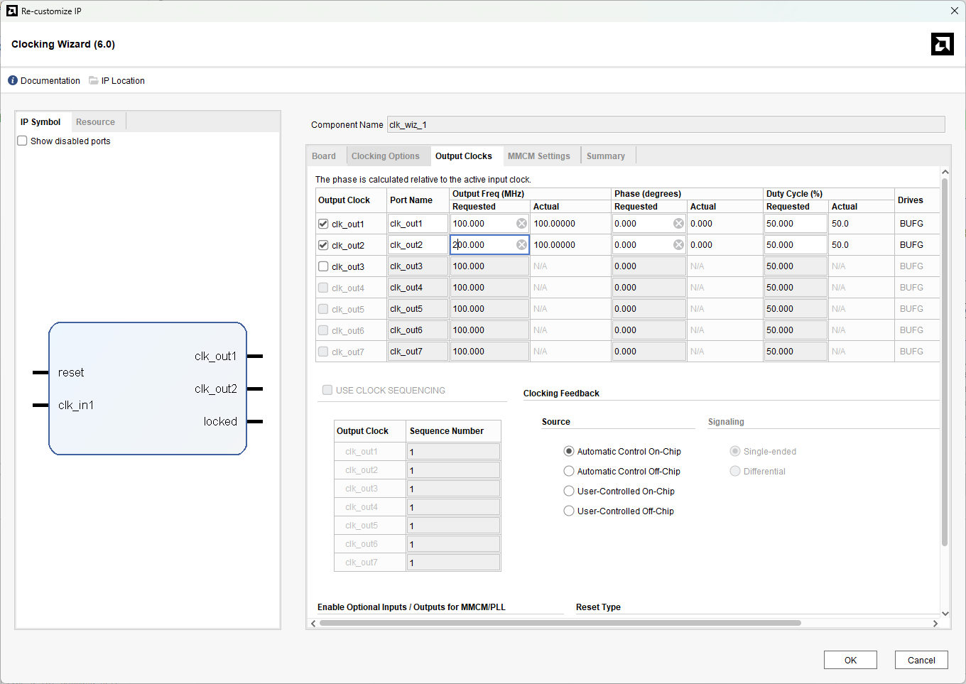Clear clk_out1 requested phase value
This screenshot has height=684, width=966.
tap(678, 224)
